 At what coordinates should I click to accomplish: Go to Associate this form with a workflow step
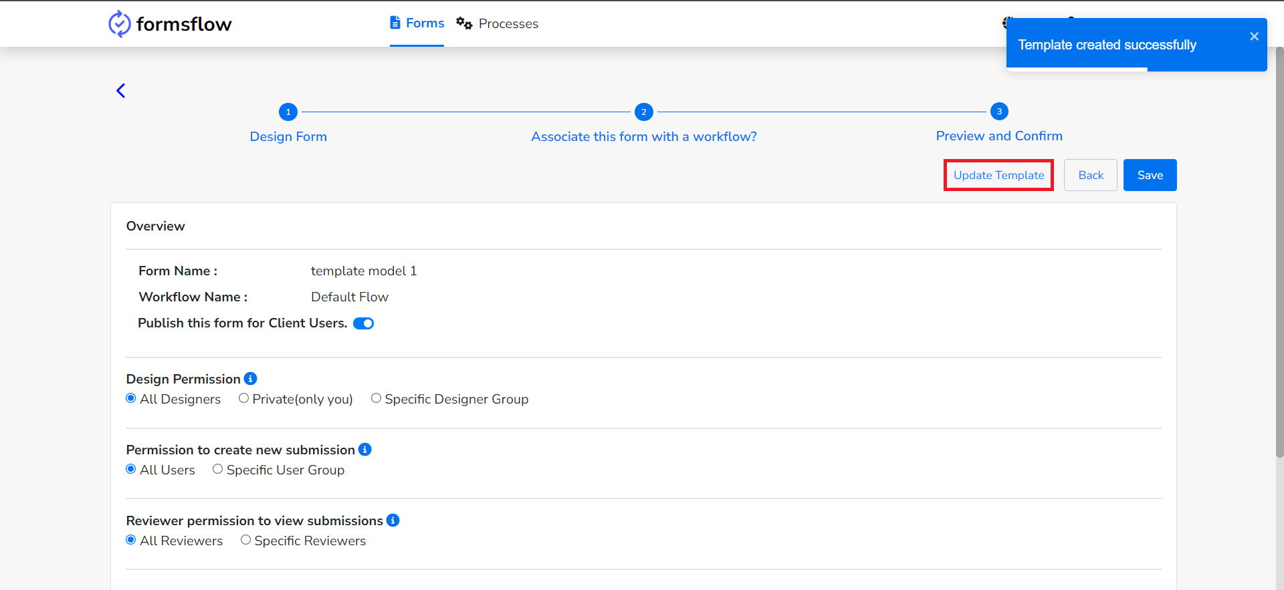[644, 136]
